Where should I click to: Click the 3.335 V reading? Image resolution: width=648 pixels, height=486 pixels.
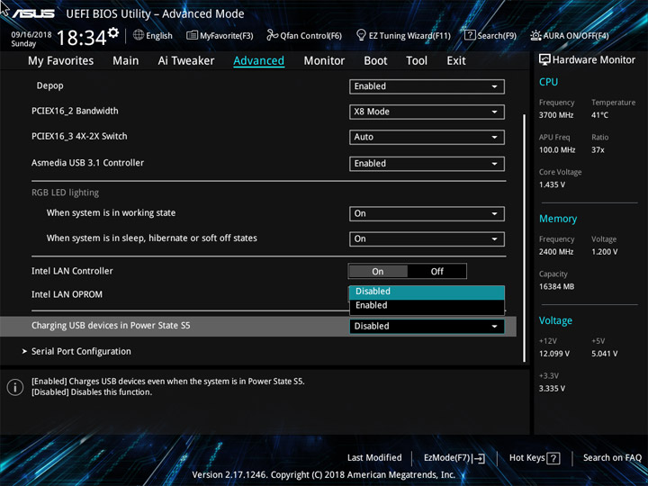[552, 389]
